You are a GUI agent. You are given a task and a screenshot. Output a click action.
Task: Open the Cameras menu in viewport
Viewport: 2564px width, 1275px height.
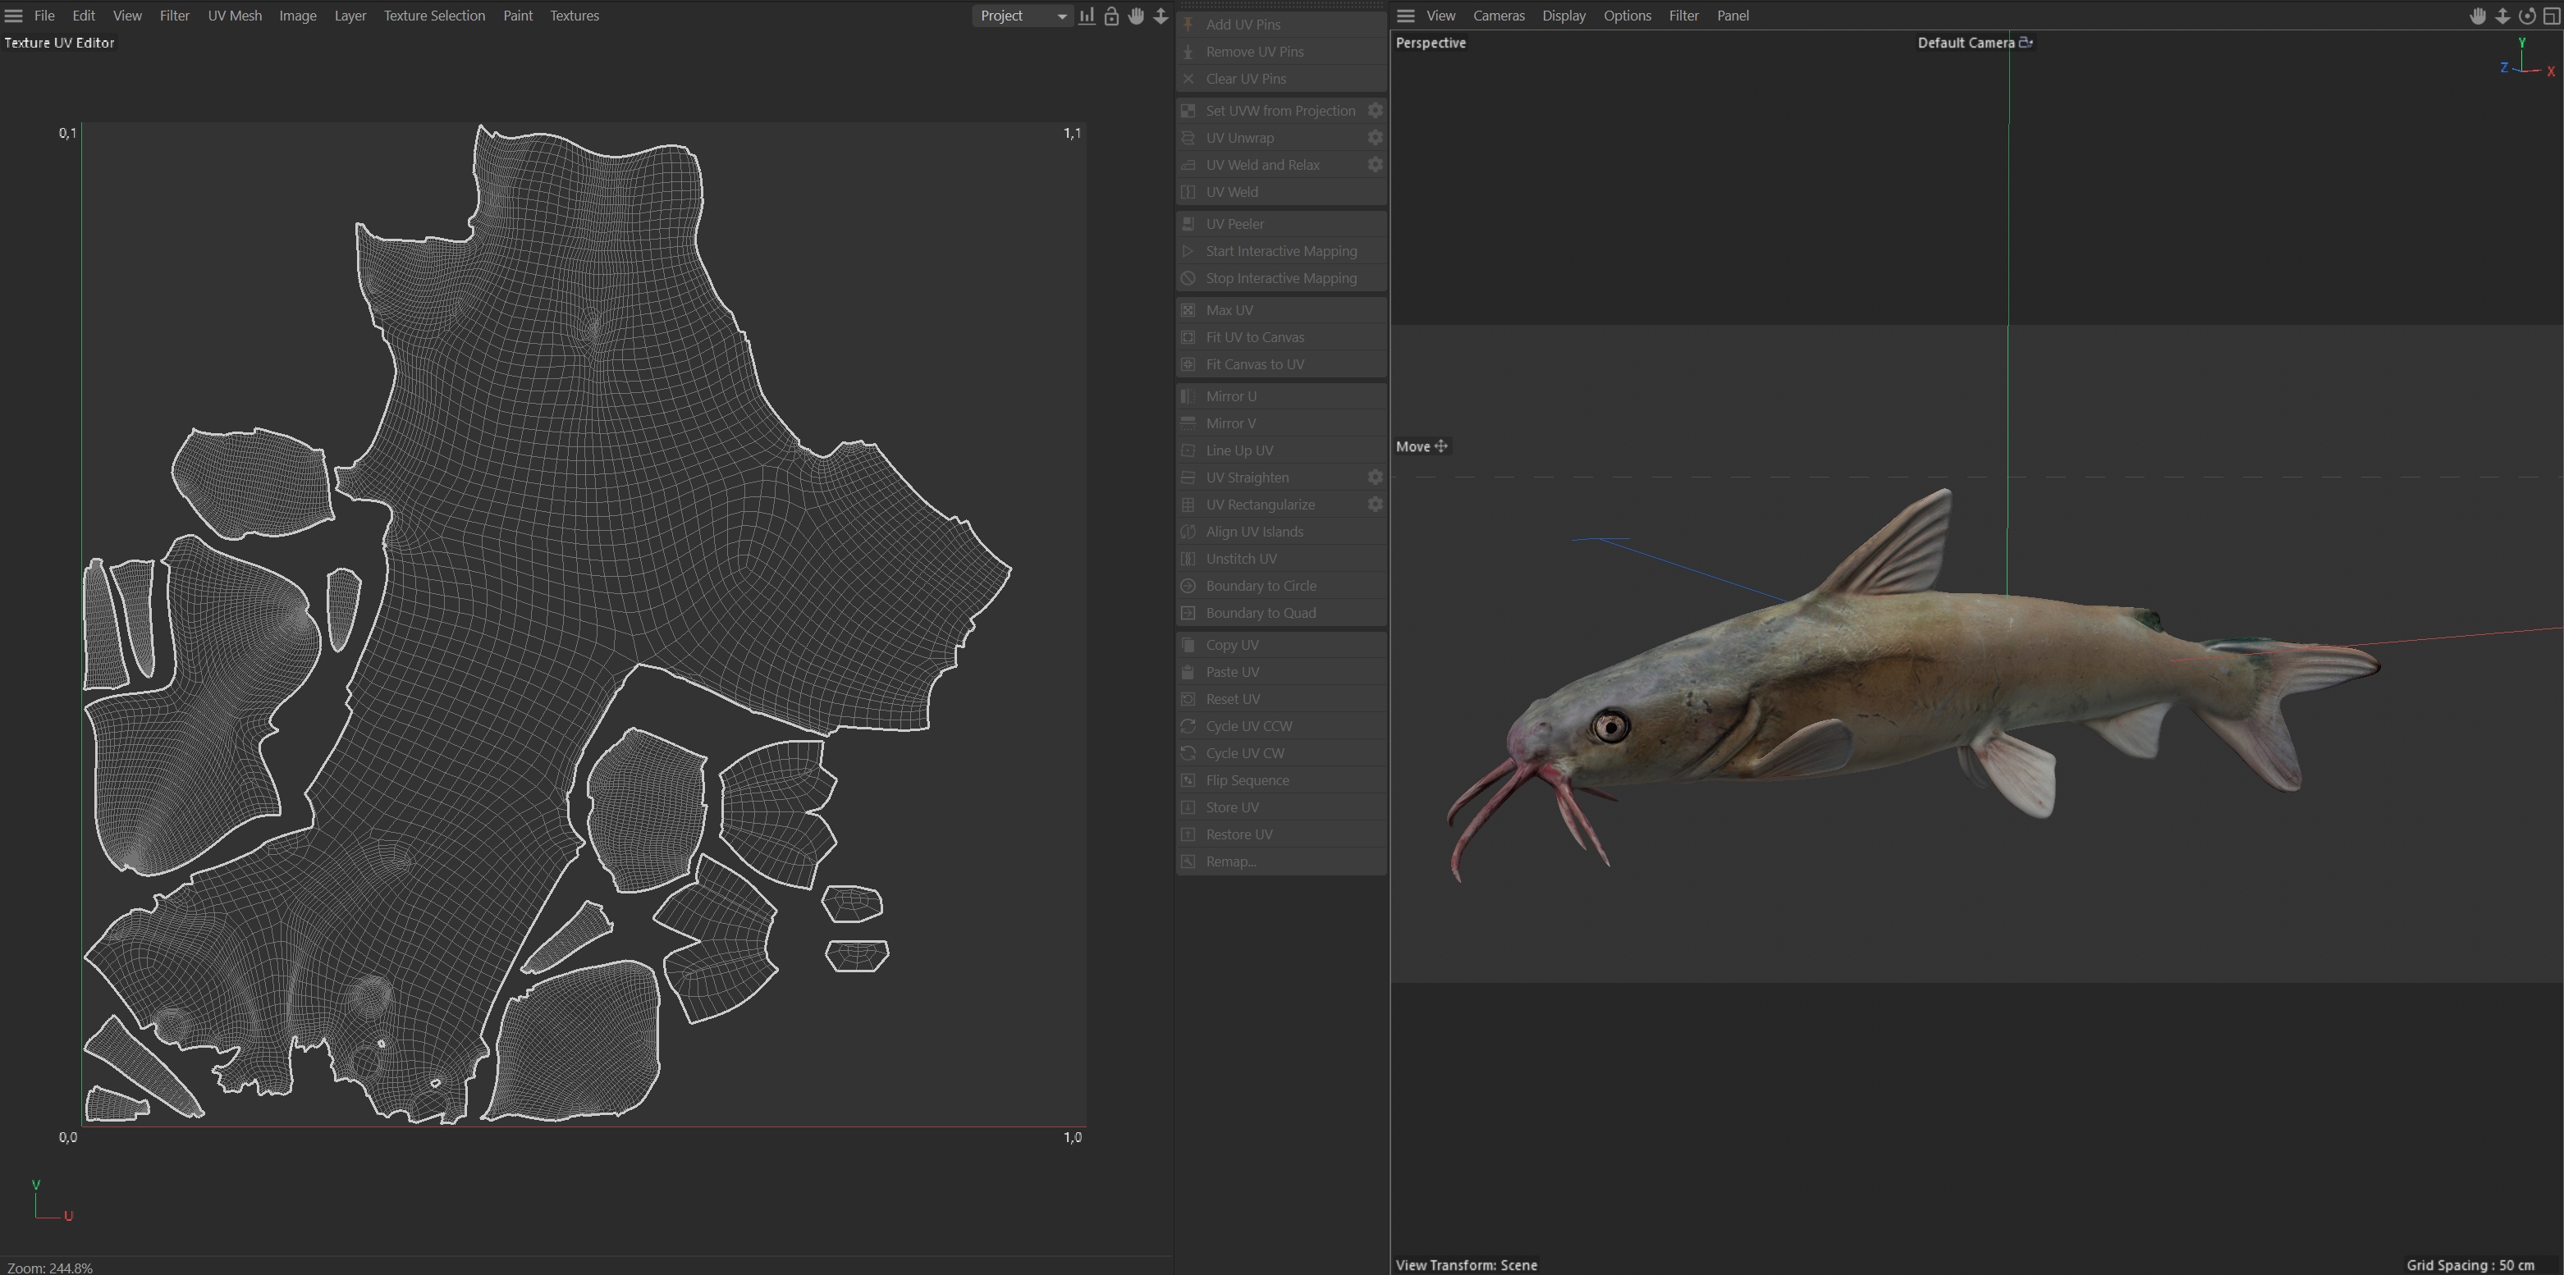(1498, 16)
